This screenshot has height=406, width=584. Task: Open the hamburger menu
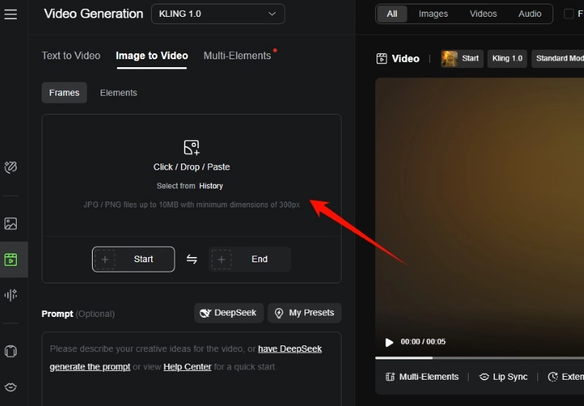click(x=10, y=14)
